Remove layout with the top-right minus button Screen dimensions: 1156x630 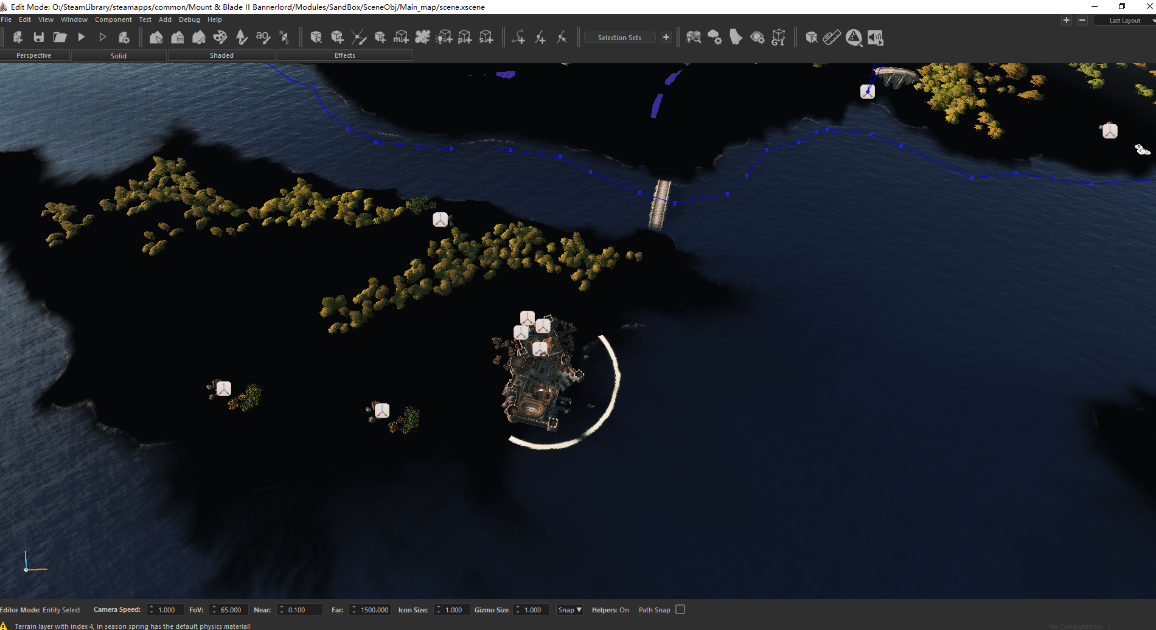tap(1082, 20)
